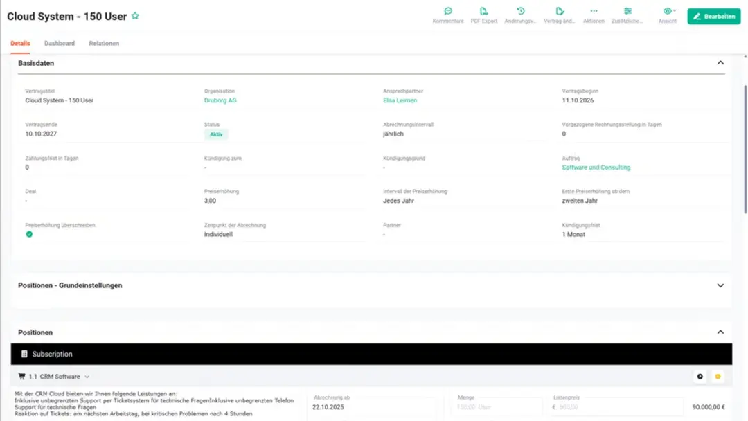Toggle the Preiserhöhung überschreiben green checkmark
The width and height of the screenshot is (748, 421).
click(x=29, y=234)
